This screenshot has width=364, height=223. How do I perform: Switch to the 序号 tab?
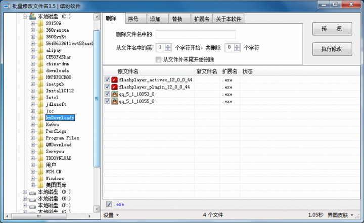tap(136, 19)
